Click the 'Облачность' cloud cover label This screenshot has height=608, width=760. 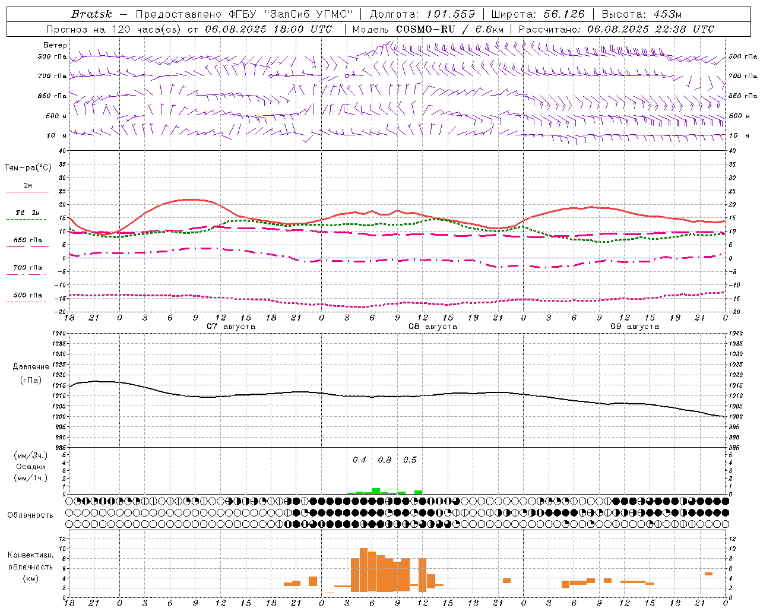(30, 515)
